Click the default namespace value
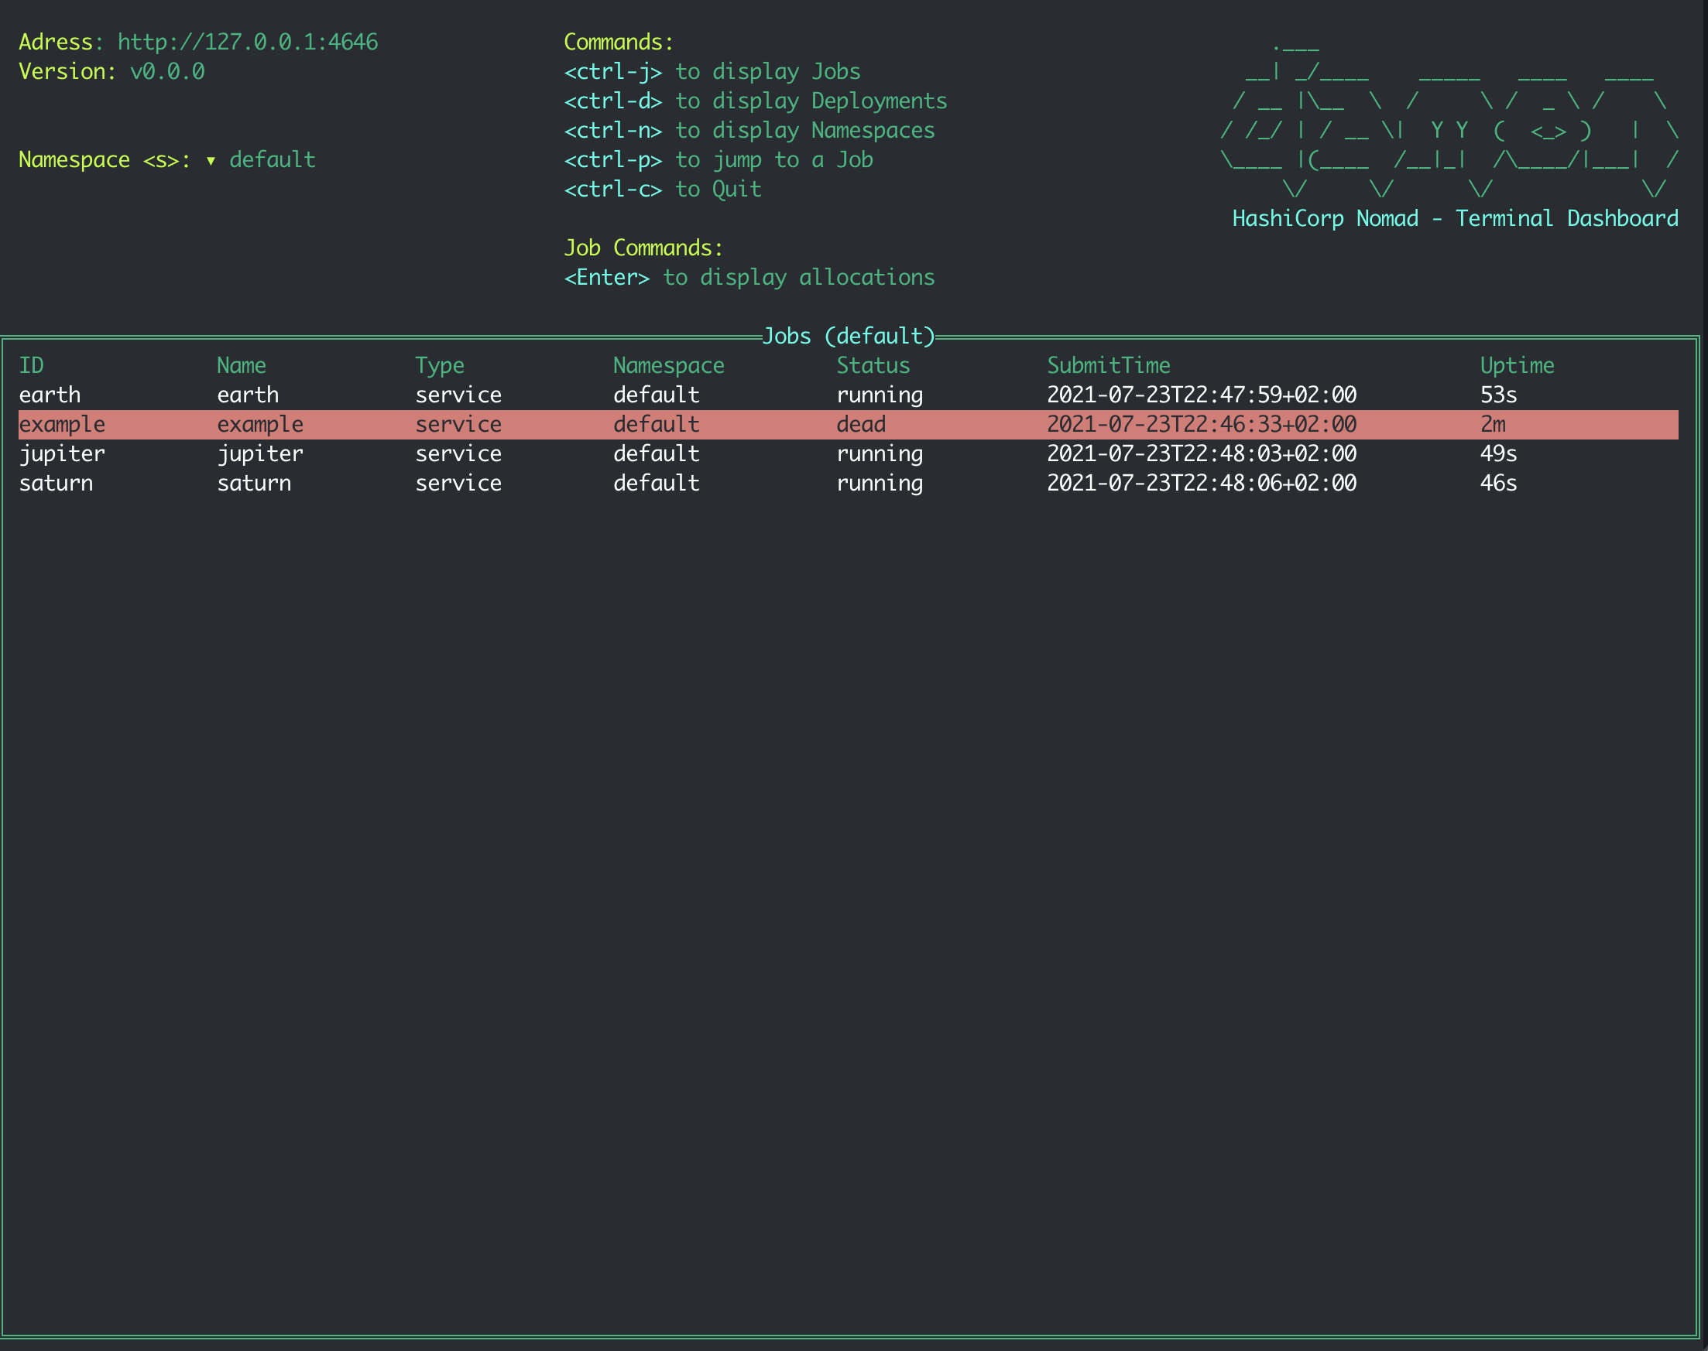The width and height of the screenshot is (1708, 1351). [x=273, y=161]
